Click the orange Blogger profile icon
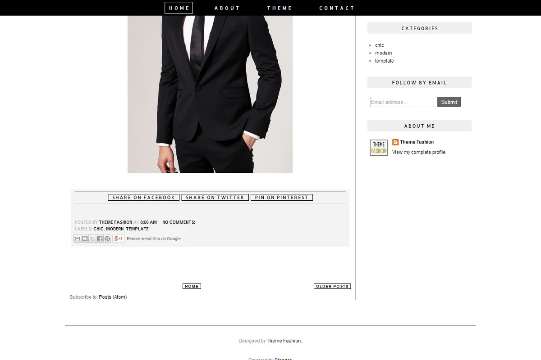The width and height of the screenshot is (541, 360). 395,142
